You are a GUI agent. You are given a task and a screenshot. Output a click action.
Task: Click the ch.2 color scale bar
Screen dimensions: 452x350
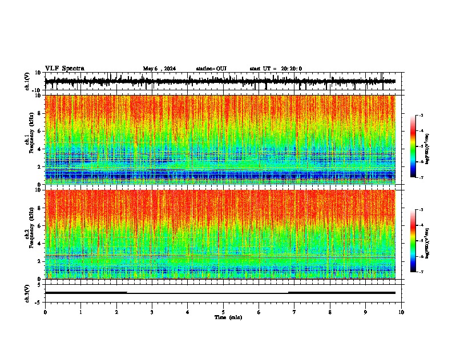coord(413,241)
